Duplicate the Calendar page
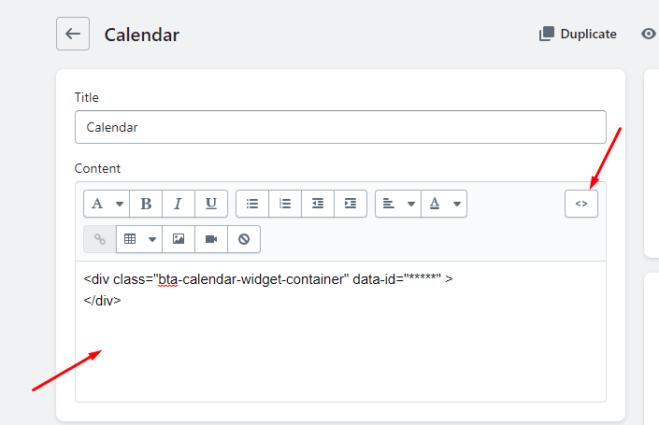This screenshot has height=425, width=659. coord(578,34)
